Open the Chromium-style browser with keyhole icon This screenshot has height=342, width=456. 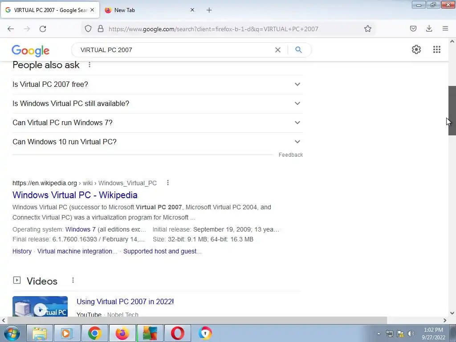coord(205,333)
